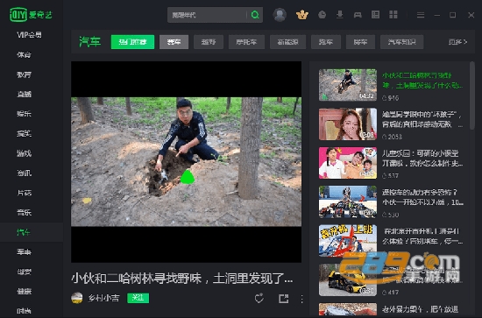
Task: Open the downloads icon in the top bar
Action: 340,15
